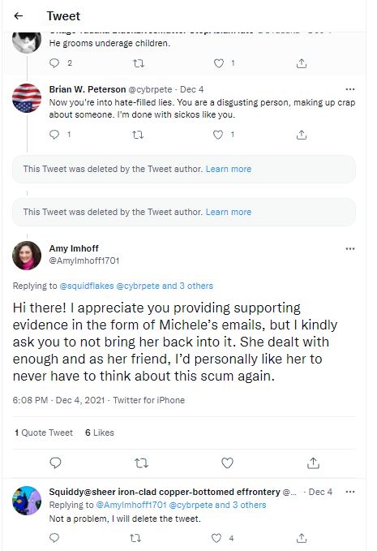Screen dimensions: 377x551
Task: Reply to Brian W. Peterson's tweet
Action: pyautogui.click(x=54, y=134)
